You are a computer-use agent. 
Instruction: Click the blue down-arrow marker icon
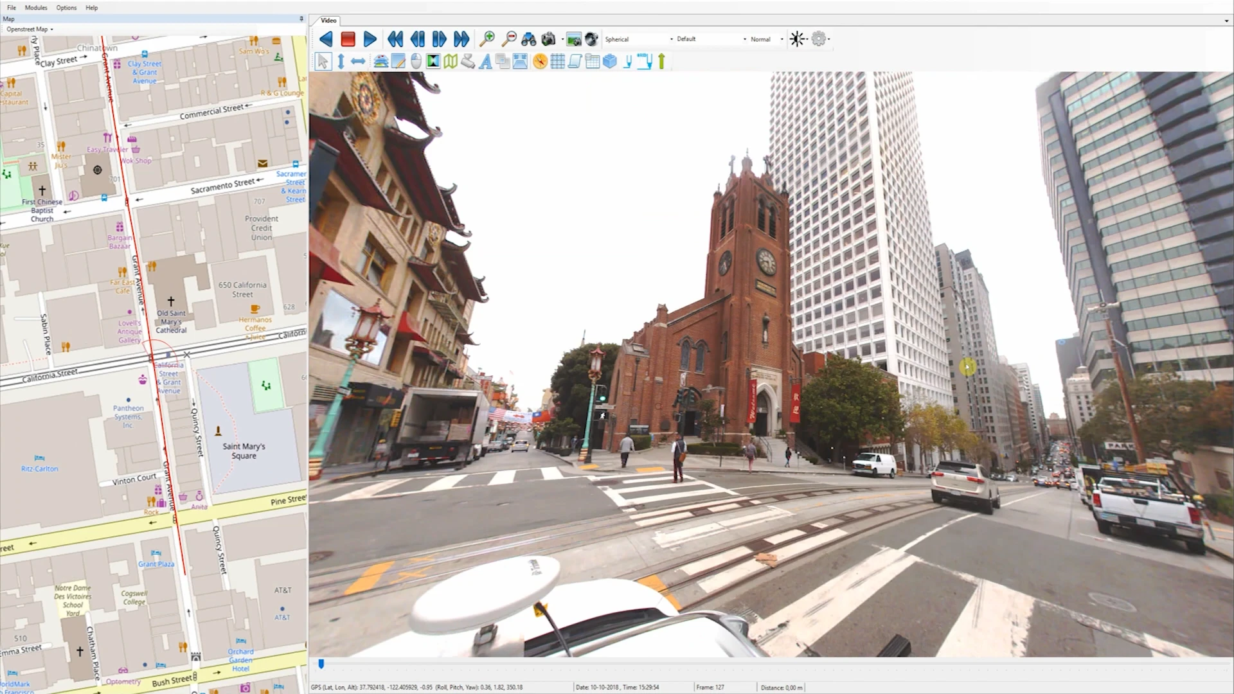coord(628,61)
